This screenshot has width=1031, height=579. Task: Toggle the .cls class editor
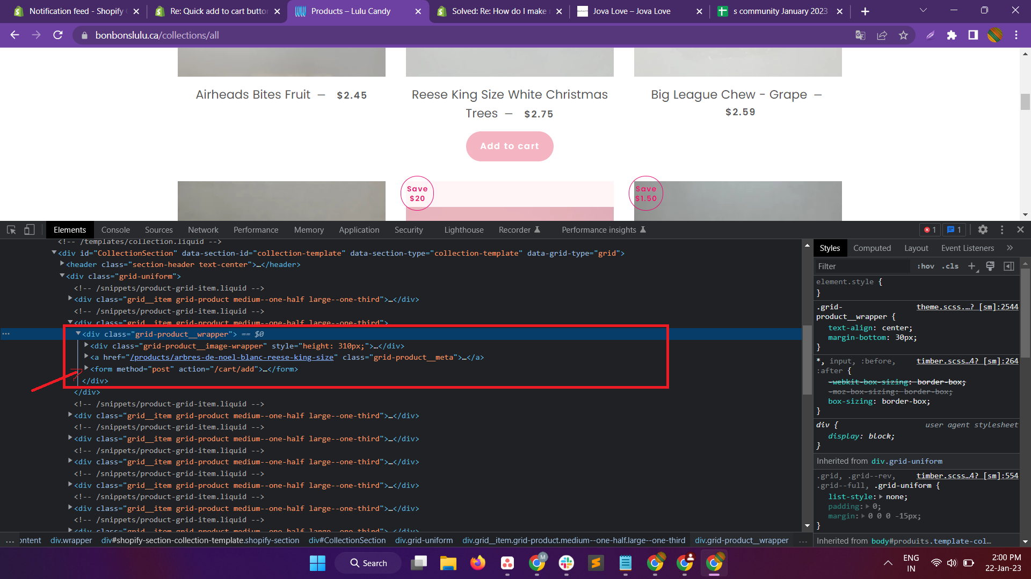click(950, 266)
